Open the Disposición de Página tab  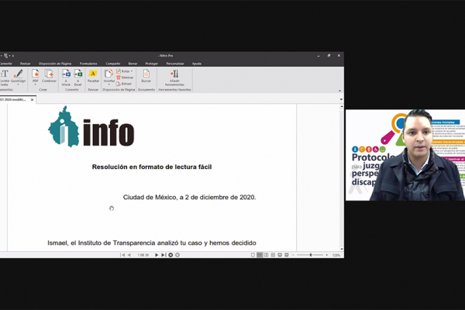tap(55, 64)
